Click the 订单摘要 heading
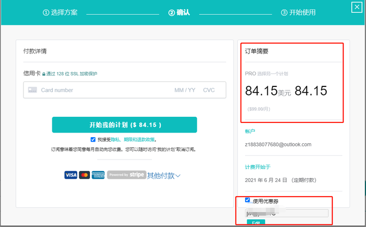The height and width of the screenshot is (227, 366). click(257, 51)
